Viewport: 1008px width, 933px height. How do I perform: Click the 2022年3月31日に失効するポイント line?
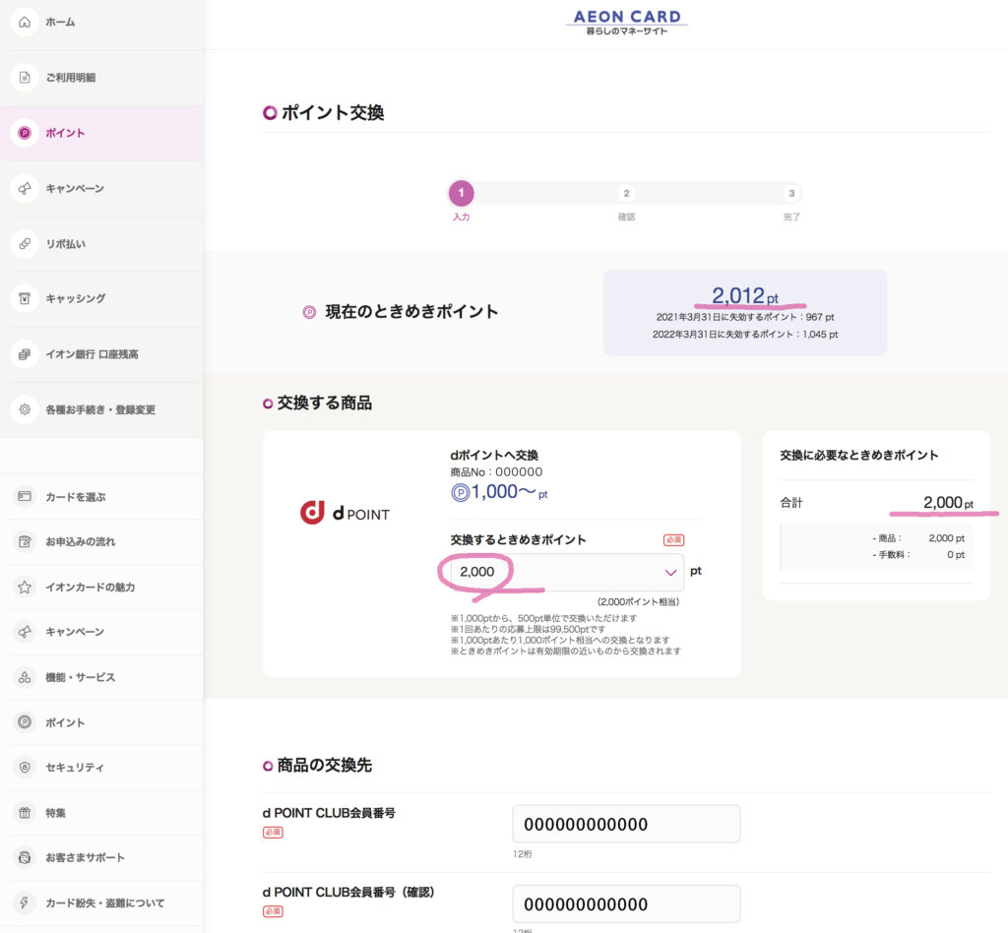[x=745, y=335]
